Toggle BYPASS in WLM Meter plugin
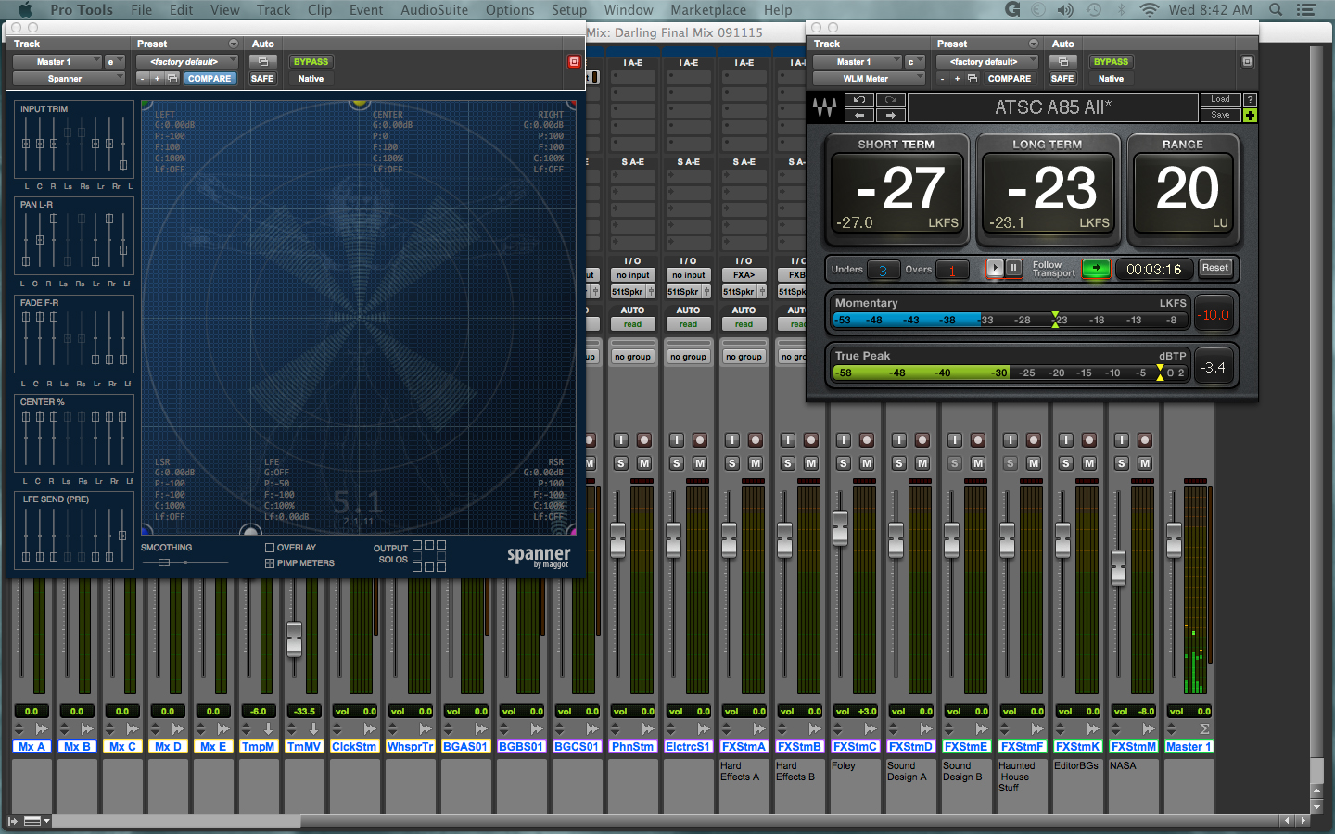The width and height of the screenshot is (1335, 834). (1111, 62)
